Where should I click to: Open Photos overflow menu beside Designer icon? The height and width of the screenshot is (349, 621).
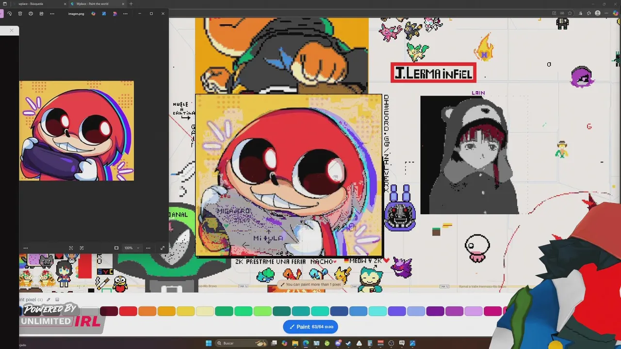coord(125,14)
